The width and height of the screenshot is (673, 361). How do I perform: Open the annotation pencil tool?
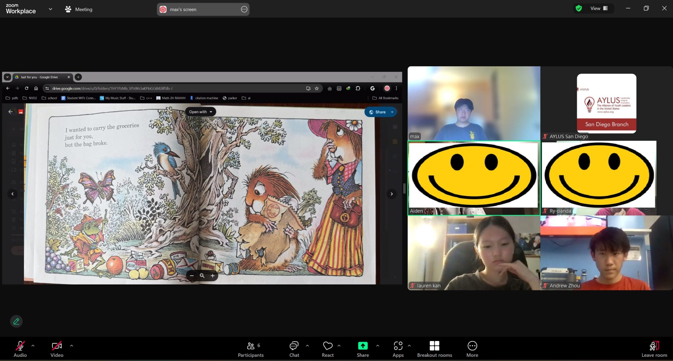pyautogui.click(x=16, y=321)
